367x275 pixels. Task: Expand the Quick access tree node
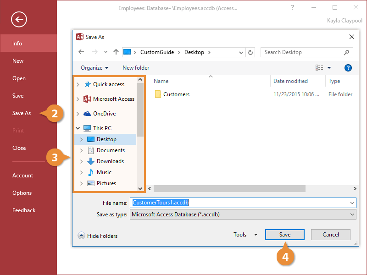(x=78, y=84)
